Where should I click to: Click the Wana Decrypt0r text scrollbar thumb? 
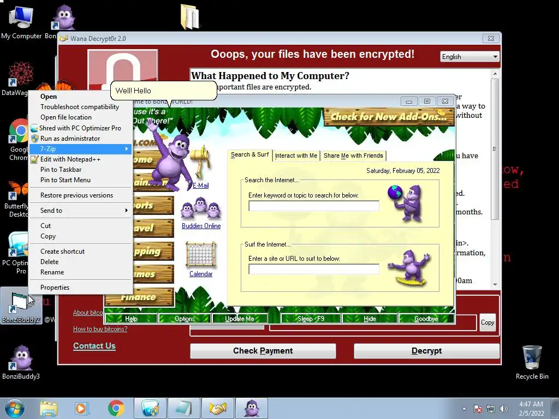click(x=495, y=149)
